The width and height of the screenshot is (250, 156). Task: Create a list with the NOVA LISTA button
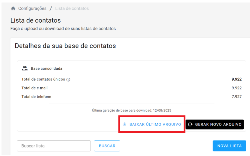click(229, 146)
